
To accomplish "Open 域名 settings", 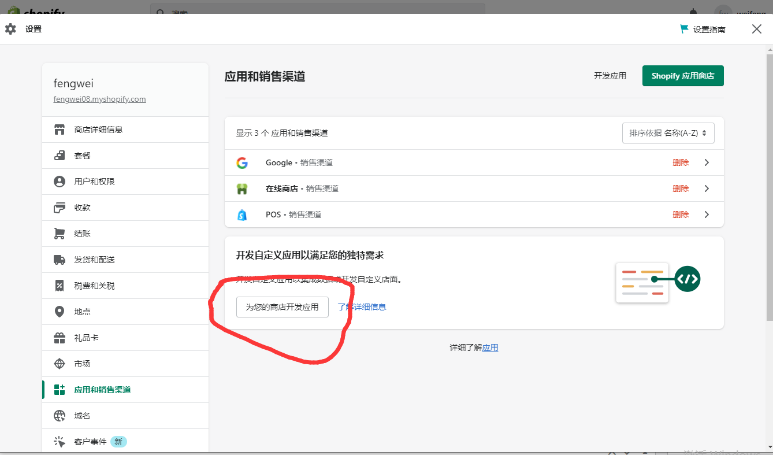I will pyautogui.click(x=125, y=416).
